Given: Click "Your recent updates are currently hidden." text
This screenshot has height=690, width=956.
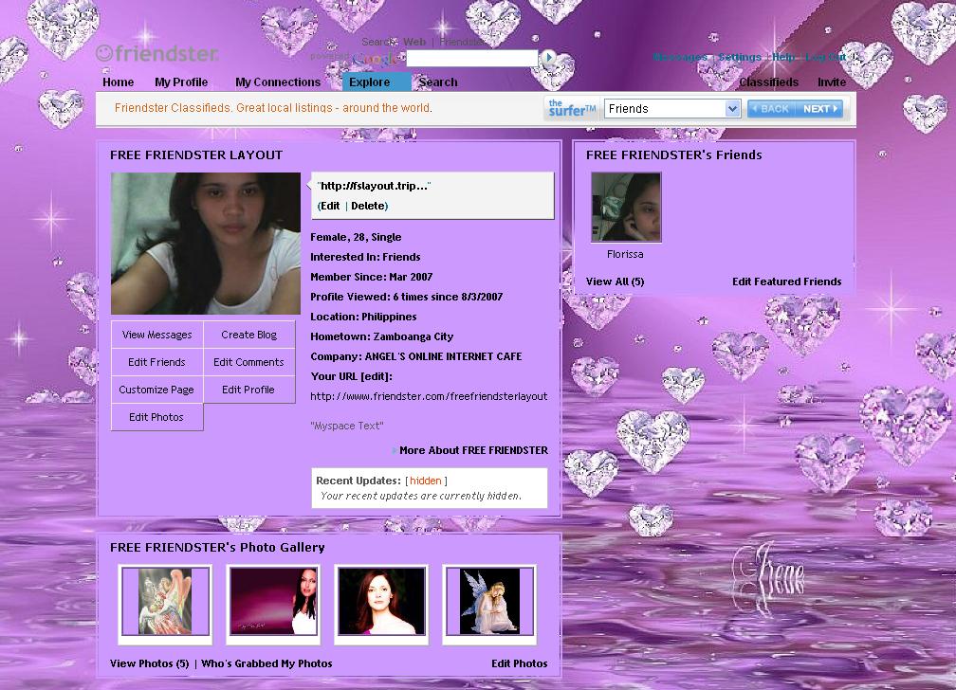Looking at the screenshot, I should (x=421, y=496).
